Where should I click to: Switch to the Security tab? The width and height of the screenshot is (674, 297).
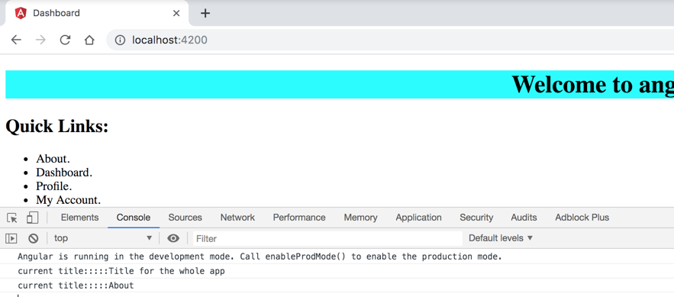(476, 218)
